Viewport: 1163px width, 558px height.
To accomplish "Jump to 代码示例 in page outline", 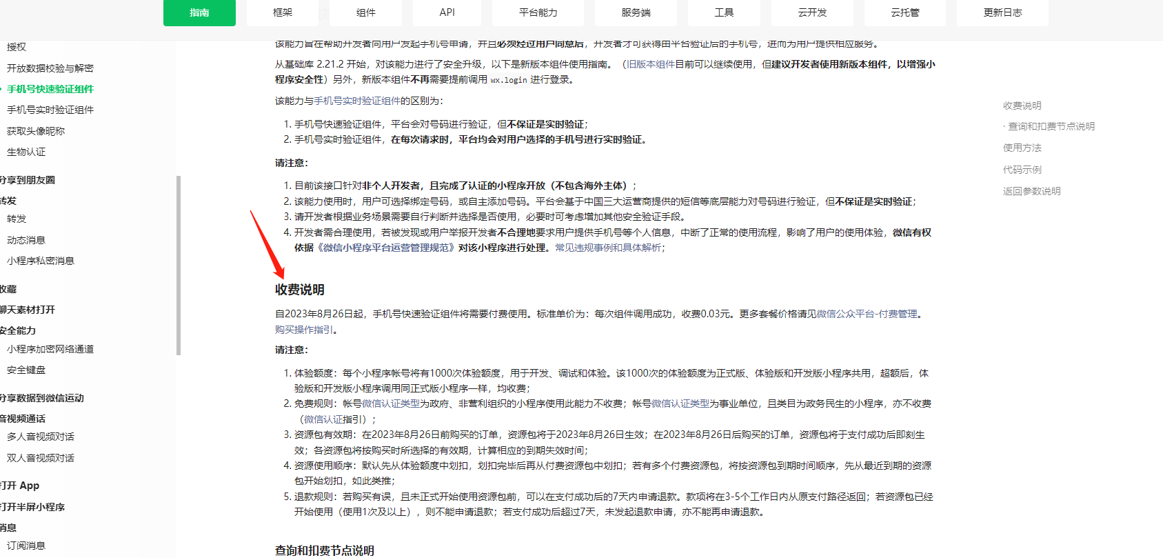I will (x=1022, y=170).
